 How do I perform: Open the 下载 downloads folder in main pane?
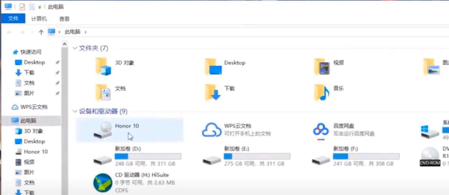[x=212, y=92]
